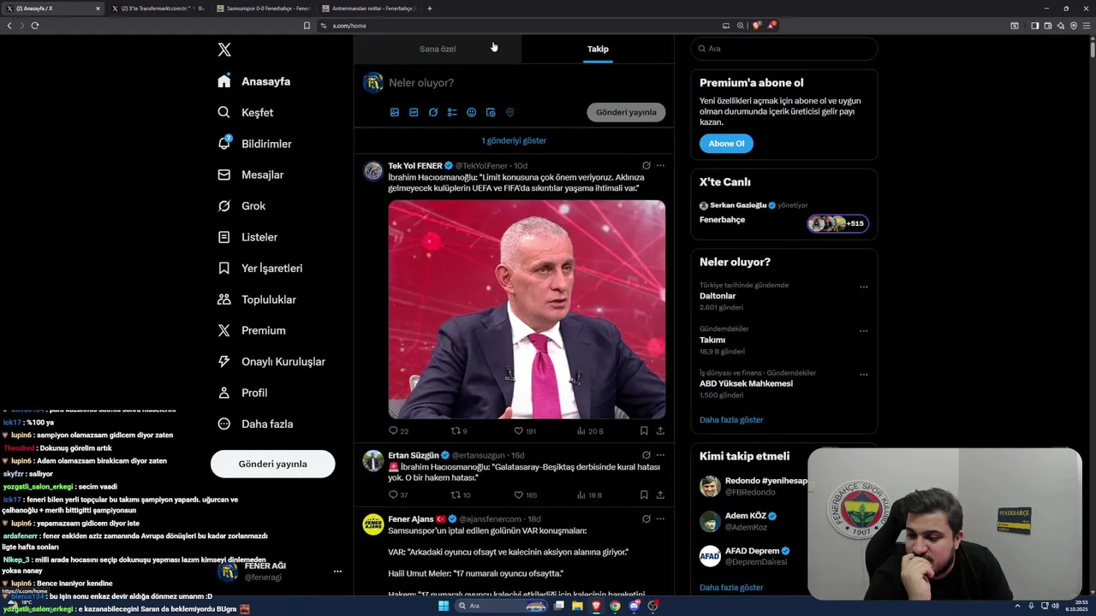1096x616 pixels.
Task: Repost Tek Yol FENER post
Action: pyautogui.click(x=459, y=431)
